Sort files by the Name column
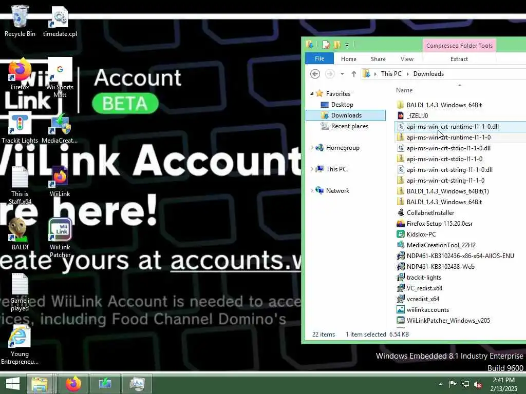Image resolution: width=526 pixels, height=394 pixels. point(404,90)
